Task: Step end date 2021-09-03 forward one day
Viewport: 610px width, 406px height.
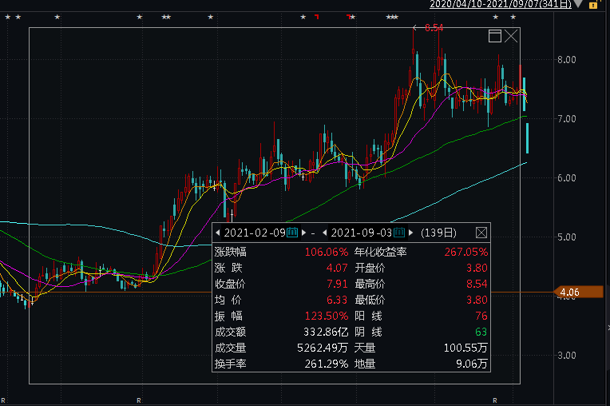Action: click(411, 233)
